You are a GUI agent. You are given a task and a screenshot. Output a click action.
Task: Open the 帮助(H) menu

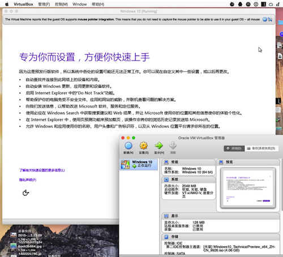coord(98,4)
